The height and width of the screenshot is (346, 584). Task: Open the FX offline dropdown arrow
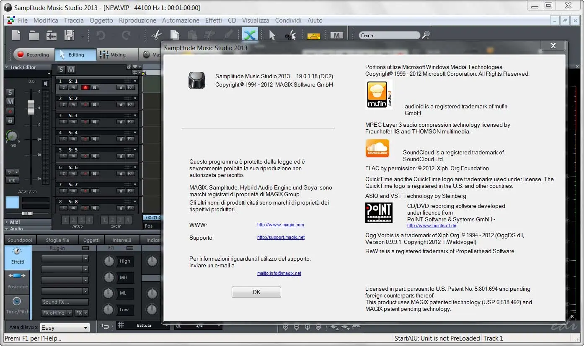pyautogui.click(x=70, y=313)
